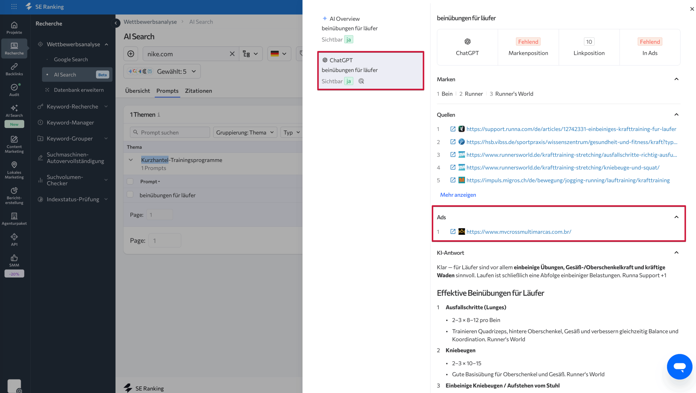Collapse the Recherche panel with arrow button

pyautogui.click(x=116, y=23)
